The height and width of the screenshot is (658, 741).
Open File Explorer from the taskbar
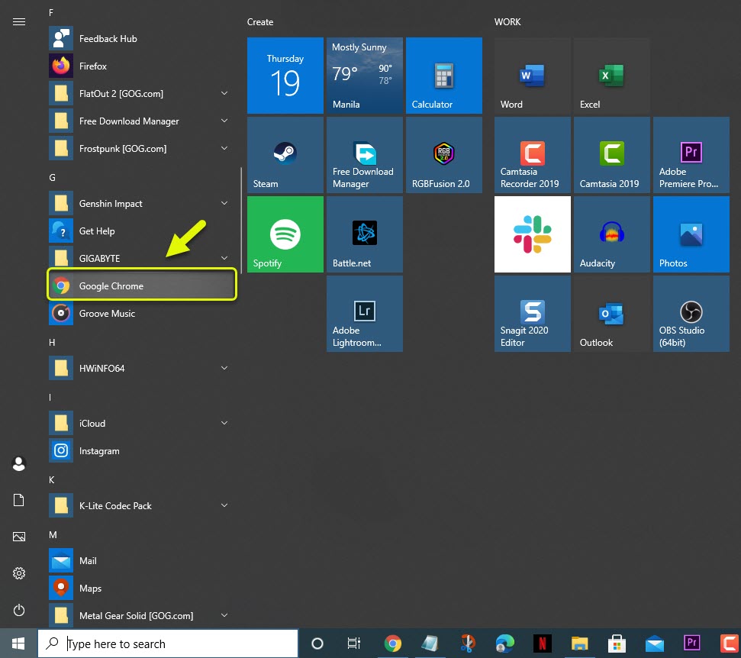pyautogui.click(x=579, y=643)
